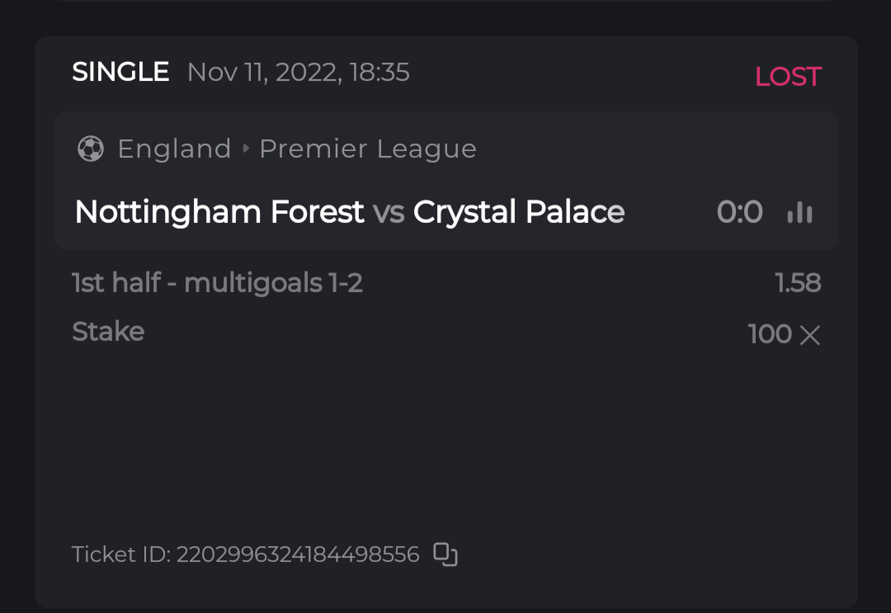Image resolution: width=891 pixels, height=613 pixels.
Task: Click the Nov 11, 2022 bet date
Action: pyautogui.click(x=264, y=73)
